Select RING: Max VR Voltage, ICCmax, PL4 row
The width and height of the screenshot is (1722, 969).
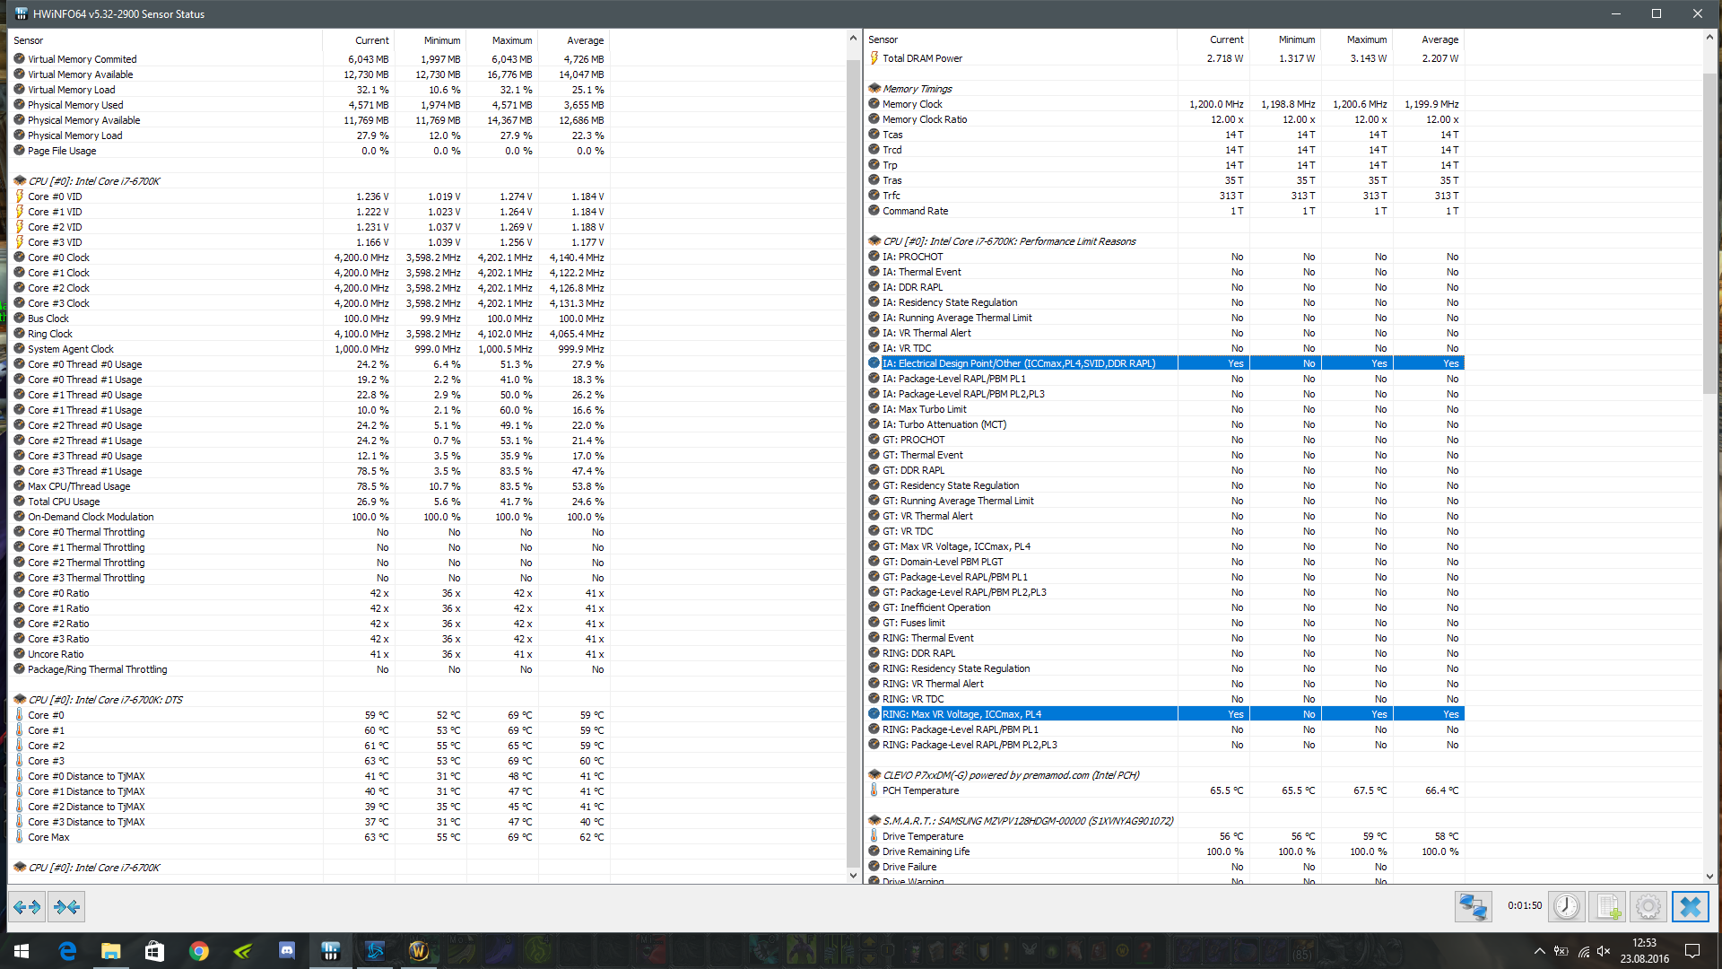[x=1166, y=714]
